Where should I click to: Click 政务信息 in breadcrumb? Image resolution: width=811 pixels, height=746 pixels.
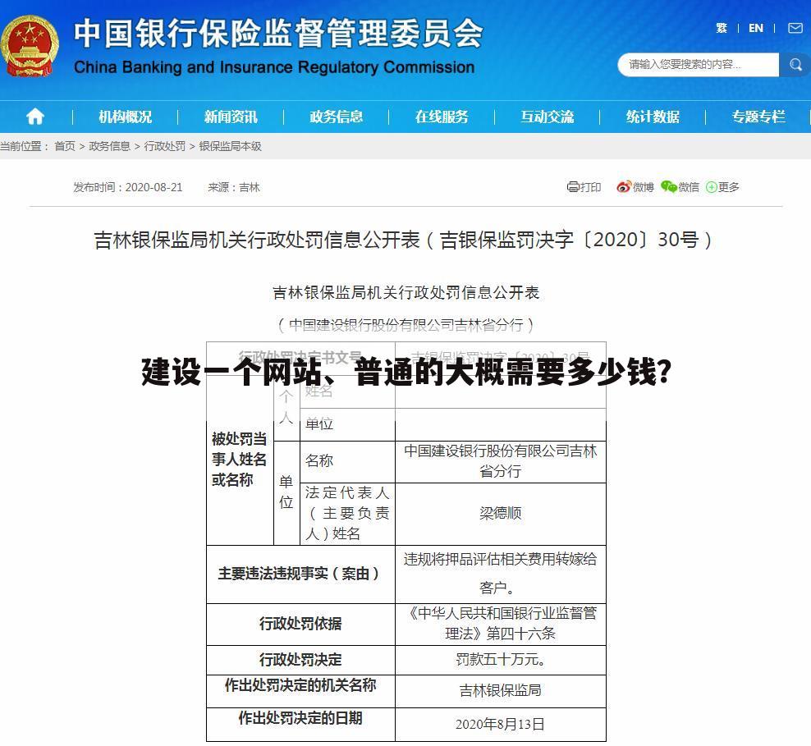click(110, 146)
